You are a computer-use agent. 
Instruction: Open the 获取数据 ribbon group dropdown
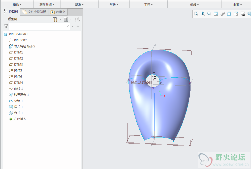coord(47,5)
